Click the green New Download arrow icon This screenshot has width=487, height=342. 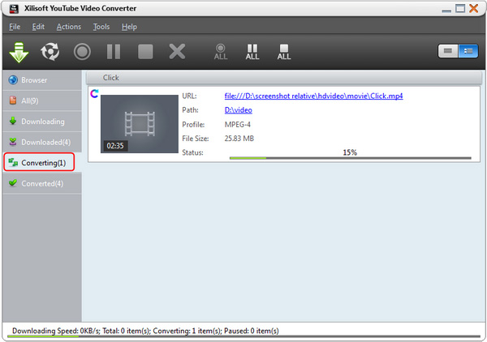point(19,52)
